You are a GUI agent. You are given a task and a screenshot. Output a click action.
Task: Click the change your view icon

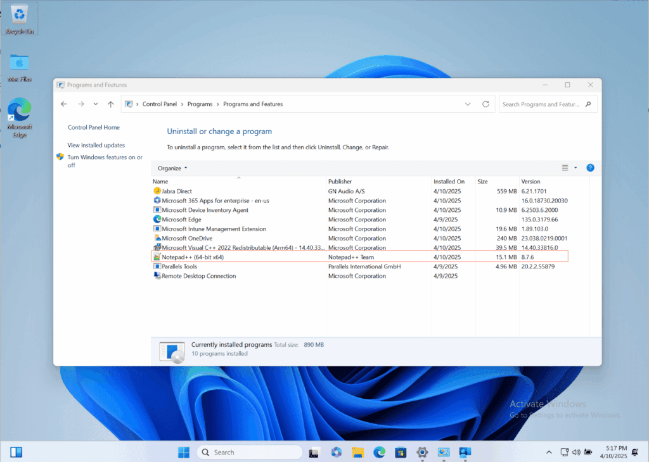coord(565,167)
